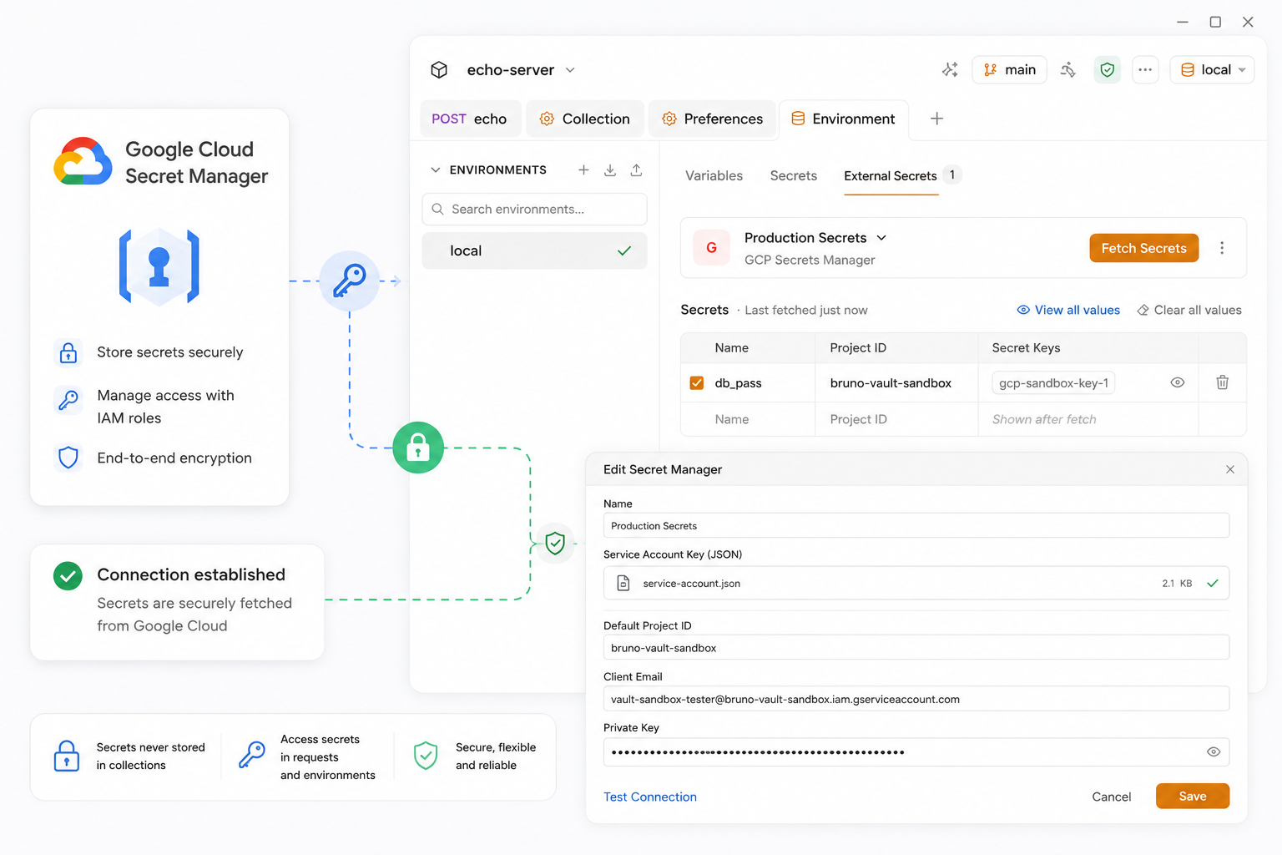
Task: Collapse the ENVIRONMENTS section chevron
Action: [x=435, y=170]
